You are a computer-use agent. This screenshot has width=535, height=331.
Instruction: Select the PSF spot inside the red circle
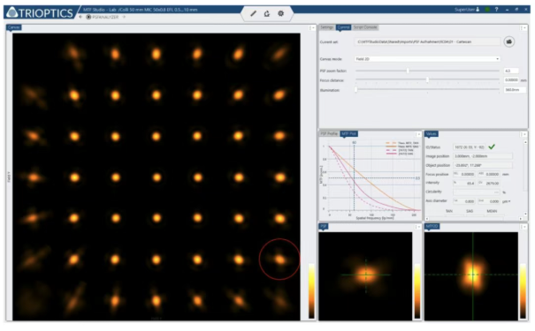(279, 260)
